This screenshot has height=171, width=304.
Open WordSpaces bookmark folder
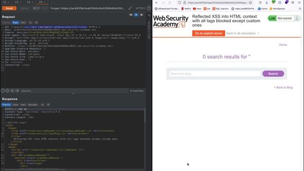tap(277, 9)
